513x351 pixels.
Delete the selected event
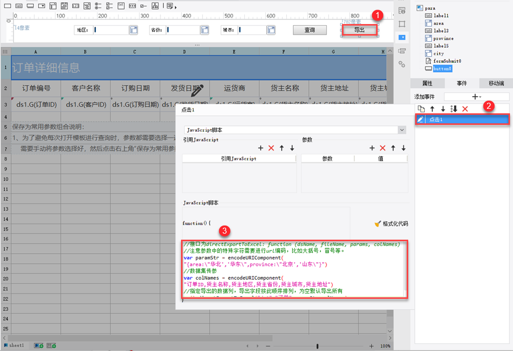[x=465, y=109]
